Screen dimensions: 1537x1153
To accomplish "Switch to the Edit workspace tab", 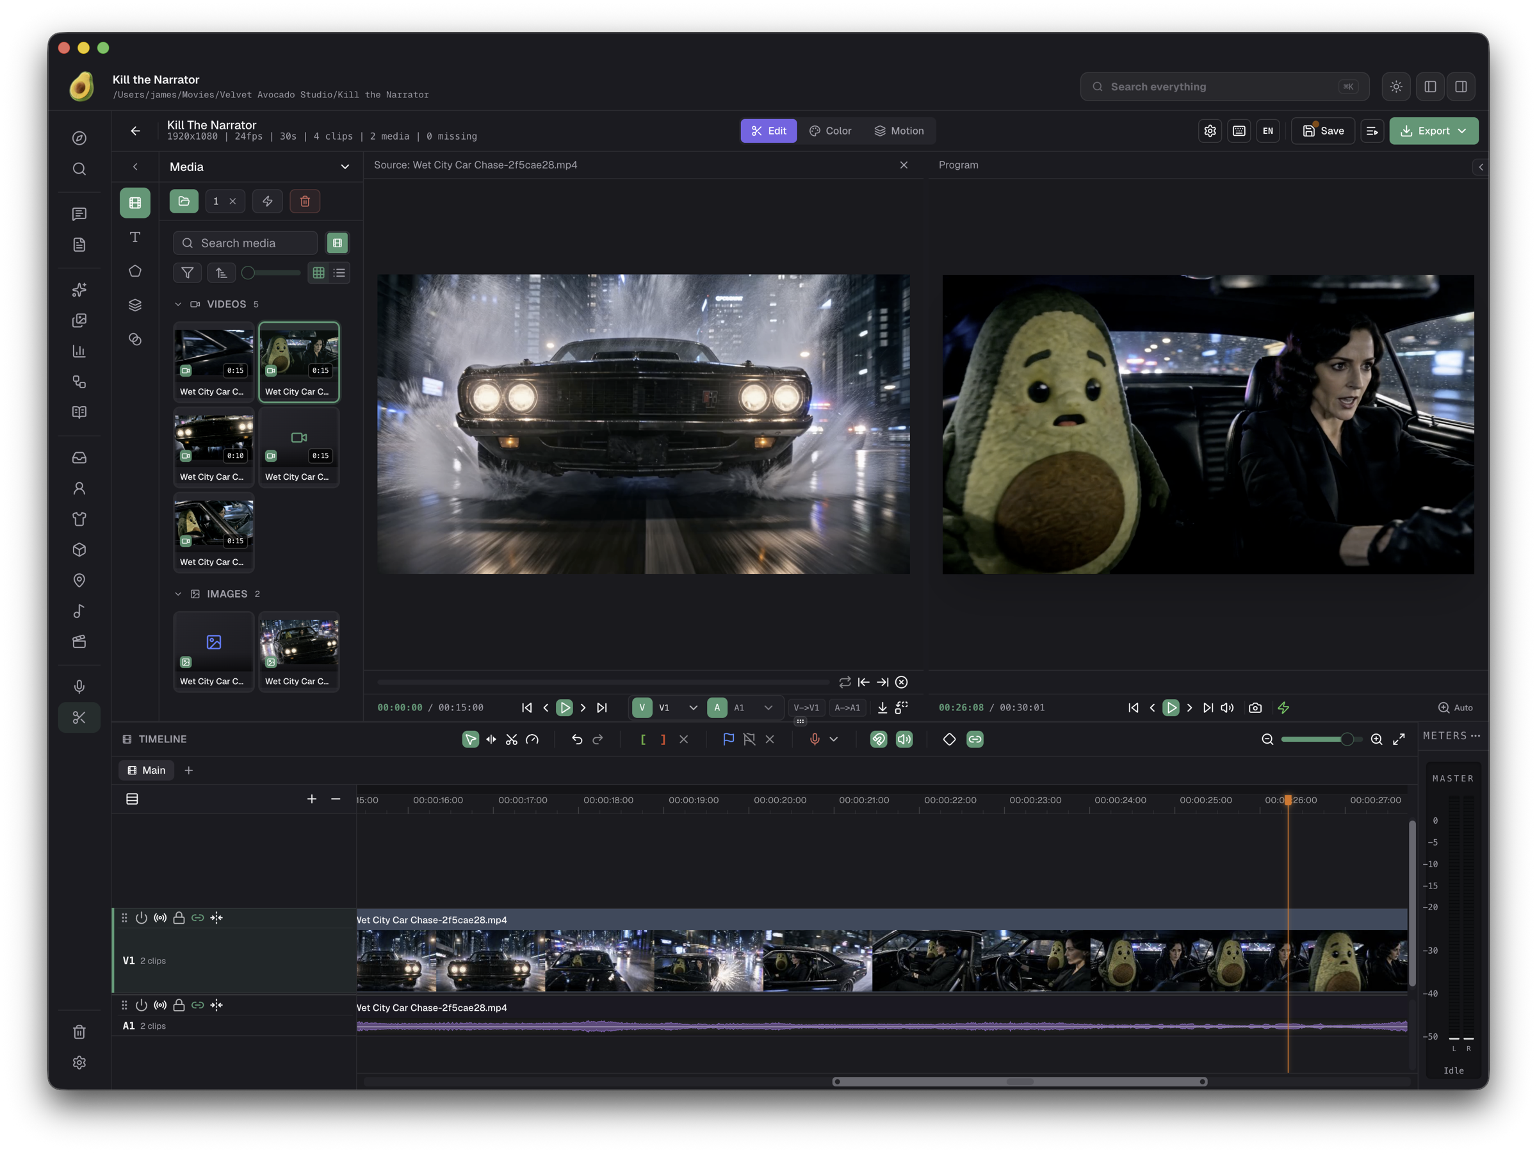I will pyautogui.click(x=768, y=131).
